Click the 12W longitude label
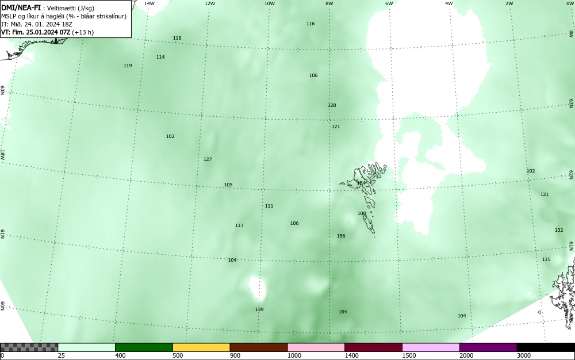 [209, 3]
